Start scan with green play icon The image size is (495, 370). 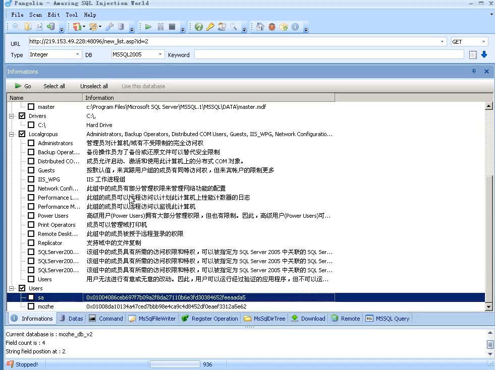pyautogui.click(x=148, y=27)
